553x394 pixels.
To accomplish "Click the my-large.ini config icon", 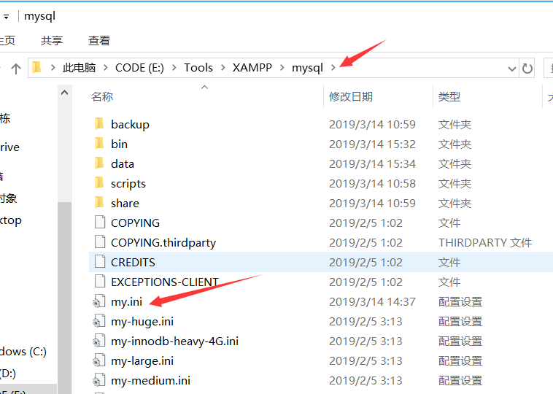I will 99,360.
